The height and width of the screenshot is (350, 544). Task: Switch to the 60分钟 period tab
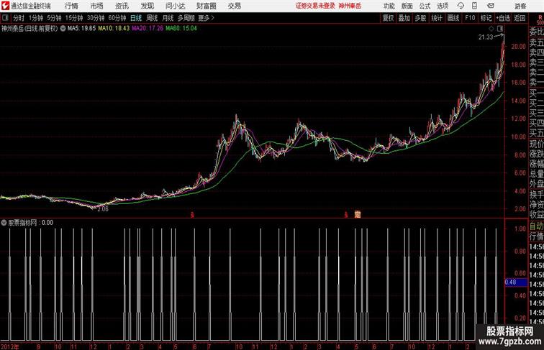click(x=117, y=18)
